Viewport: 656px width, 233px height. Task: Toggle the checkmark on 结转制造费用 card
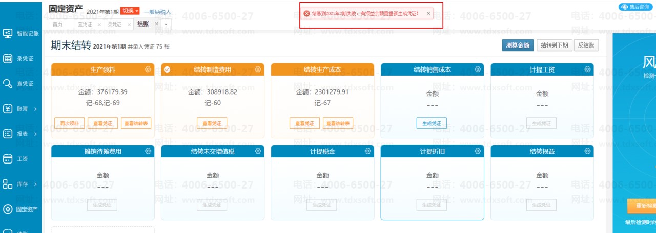(167, 69)
